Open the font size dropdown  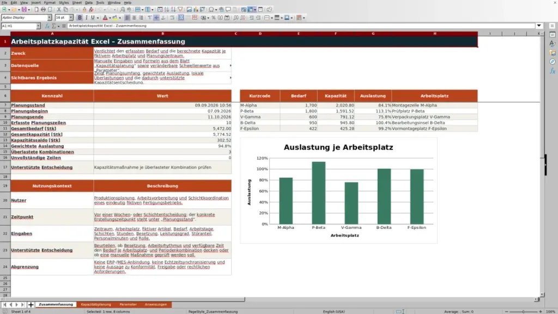pyautogui.click(x=71, y=17)
